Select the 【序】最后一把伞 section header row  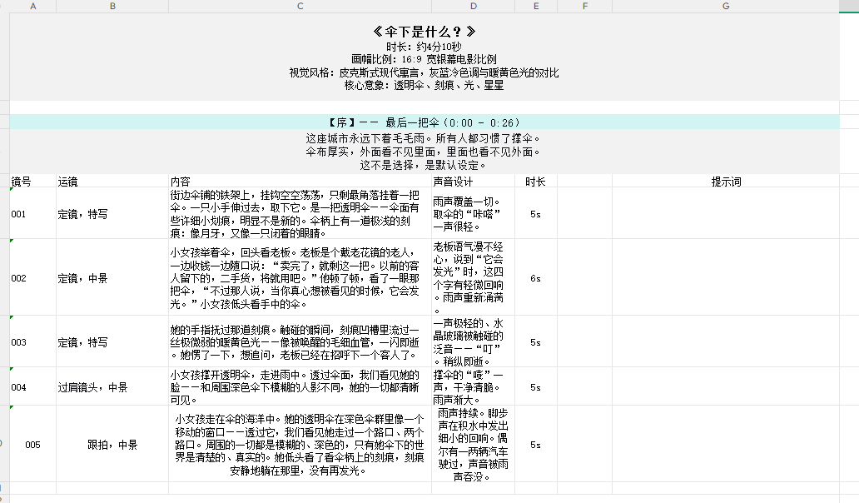click(424, 122)
